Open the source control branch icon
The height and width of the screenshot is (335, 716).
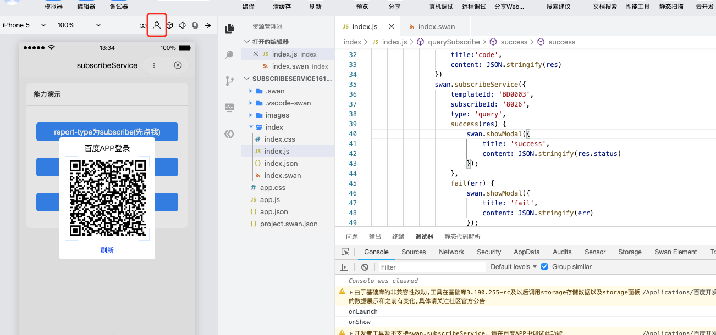230,81
